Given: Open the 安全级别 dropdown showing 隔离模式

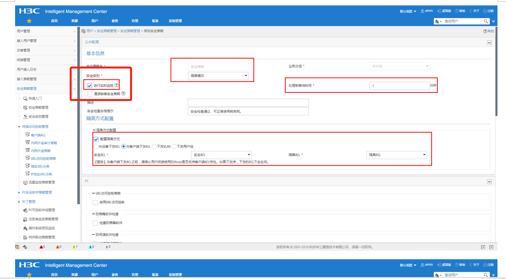Looking at the screenshot, I should click(218, 76).
